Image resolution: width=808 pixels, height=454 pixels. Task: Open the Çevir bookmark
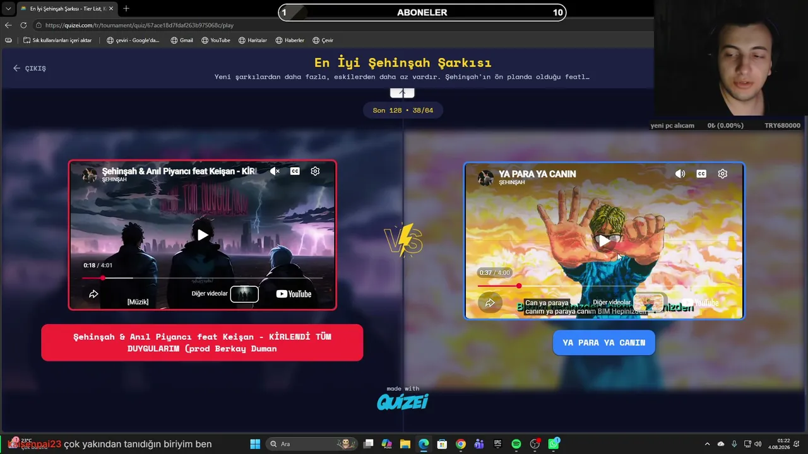click(323, 40)
